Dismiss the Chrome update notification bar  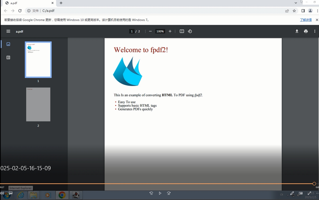click(x=317, y=20)
